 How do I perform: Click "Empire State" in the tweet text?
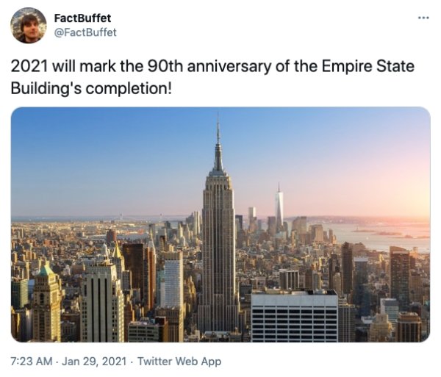(368, 67)
